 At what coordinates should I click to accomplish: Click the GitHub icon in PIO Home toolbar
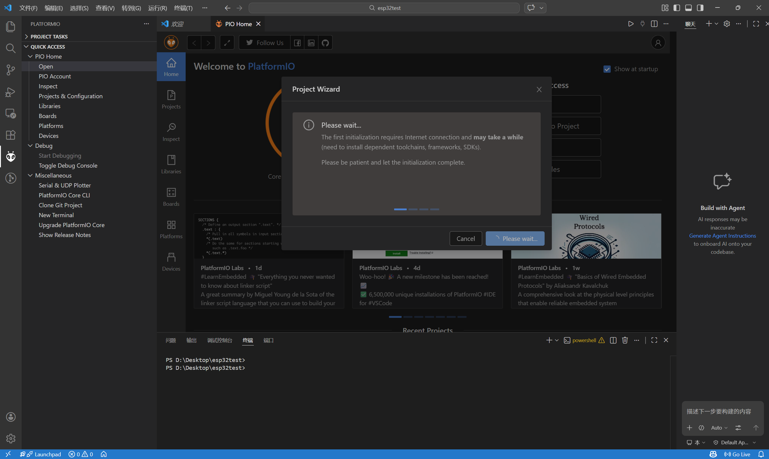(x=325, y=43)
